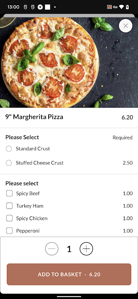Choose Stuffed Cheese Crust radio button
This screenshot has width=138, height=299.
click(9, 163)
